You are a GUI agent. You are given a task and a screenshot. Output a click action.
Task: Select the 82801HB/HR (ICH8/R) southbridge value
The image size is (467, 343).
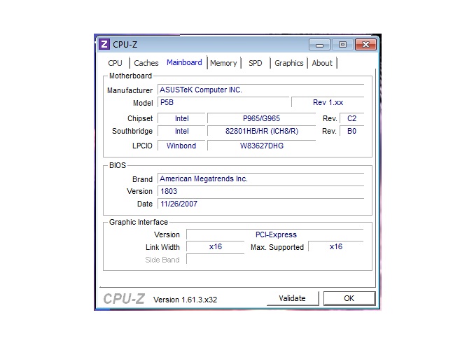click(261, 131)
